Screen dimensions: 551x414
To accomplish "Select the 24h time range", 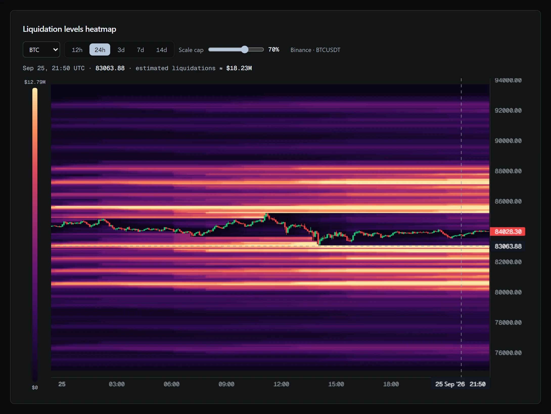I will [100, 50].
